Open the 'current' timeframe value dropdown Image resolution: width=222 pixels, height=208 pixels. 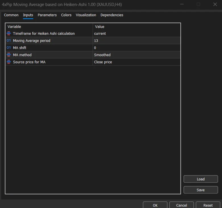pyautogui.click(x=137, y=34)
